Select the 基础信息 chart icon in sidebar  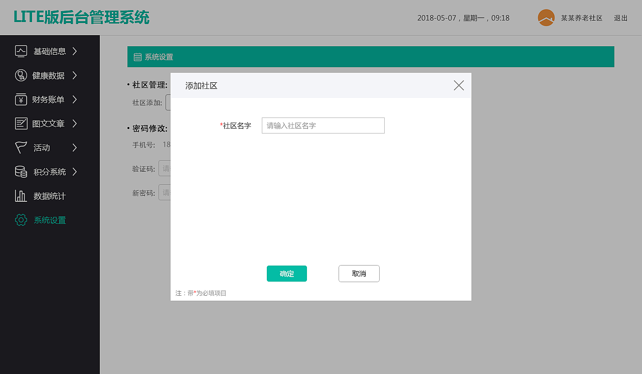[x=20, y=51]
